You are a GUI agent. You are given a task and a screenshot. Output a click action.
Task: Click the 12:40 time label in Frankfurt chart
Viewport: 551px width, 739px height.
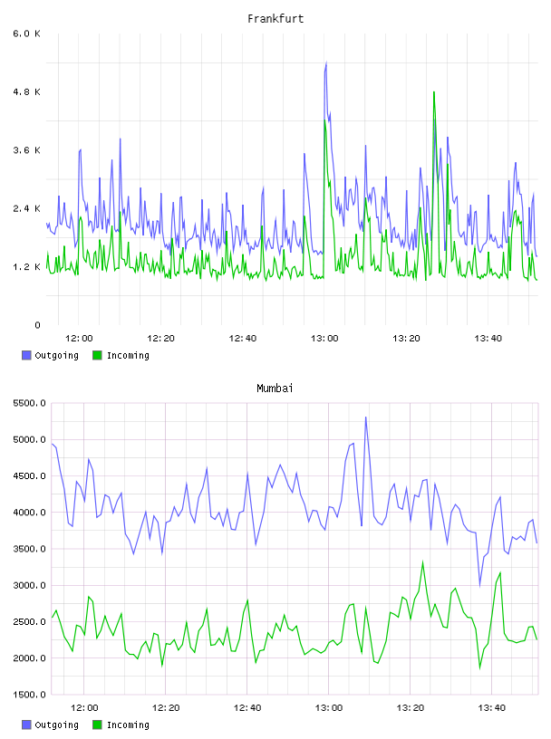pyautogui.click(x=243, y=338)
